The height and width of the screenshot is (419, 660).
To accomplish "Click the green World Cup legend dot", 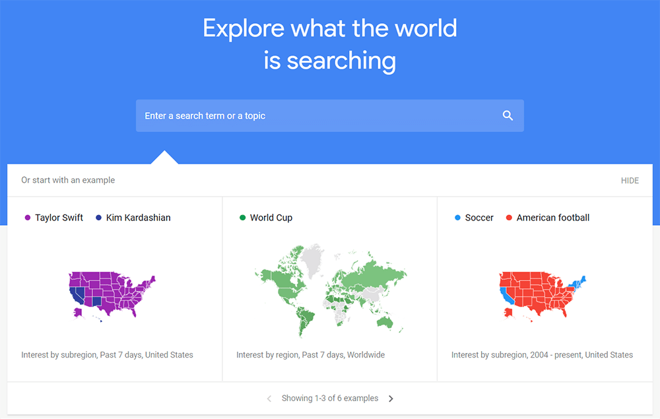I will click(x=242, y=218).
